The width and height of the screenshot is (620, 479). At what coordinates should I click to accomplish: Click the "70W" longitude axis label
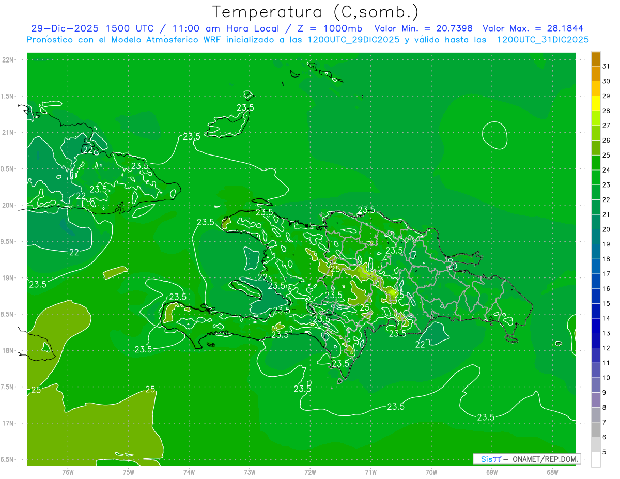(431, 472)
